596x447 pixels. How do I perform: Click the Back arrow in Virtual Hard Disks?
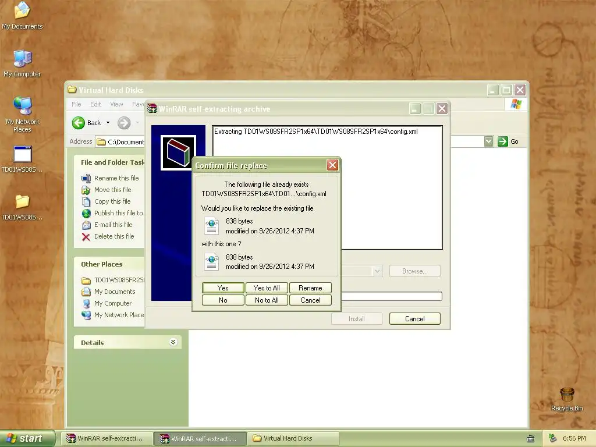click(x=79, y=123)
